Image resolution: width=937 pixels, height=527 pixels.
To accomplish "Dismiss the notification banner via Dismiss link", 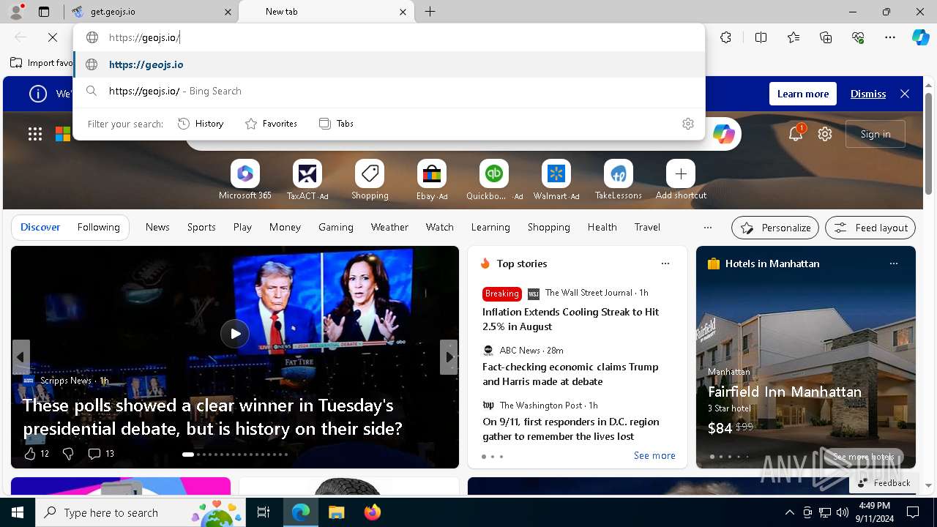I will point(868,94).
